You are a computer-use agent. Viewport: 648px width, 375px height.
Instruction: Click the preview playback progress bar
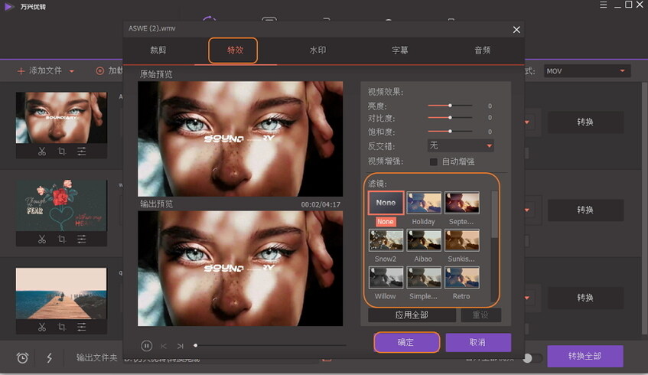[x=270, y=345]
